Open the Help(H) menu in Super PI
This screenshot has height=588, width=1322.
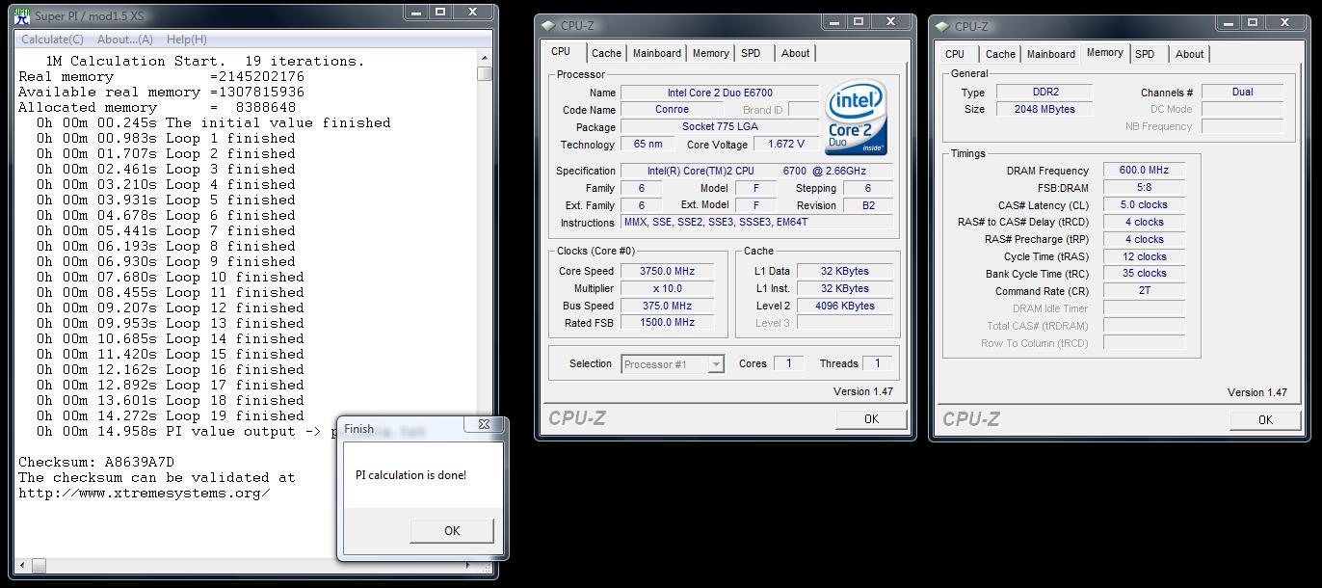click(x=187, y=40)
